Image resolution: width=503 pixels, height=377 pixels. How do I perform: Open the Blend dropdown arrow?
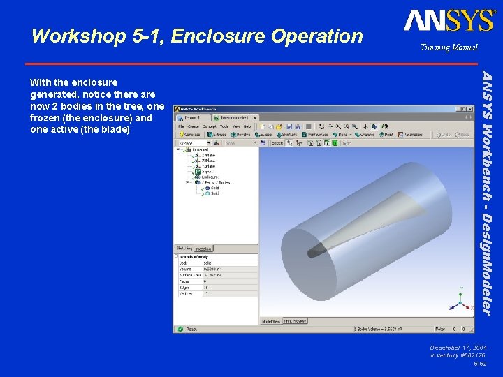[x=351, y=135]
